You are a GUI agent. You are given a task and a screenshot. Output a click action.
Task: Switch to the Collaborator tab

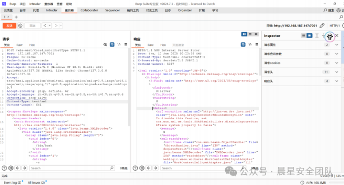tap(89, 10)
